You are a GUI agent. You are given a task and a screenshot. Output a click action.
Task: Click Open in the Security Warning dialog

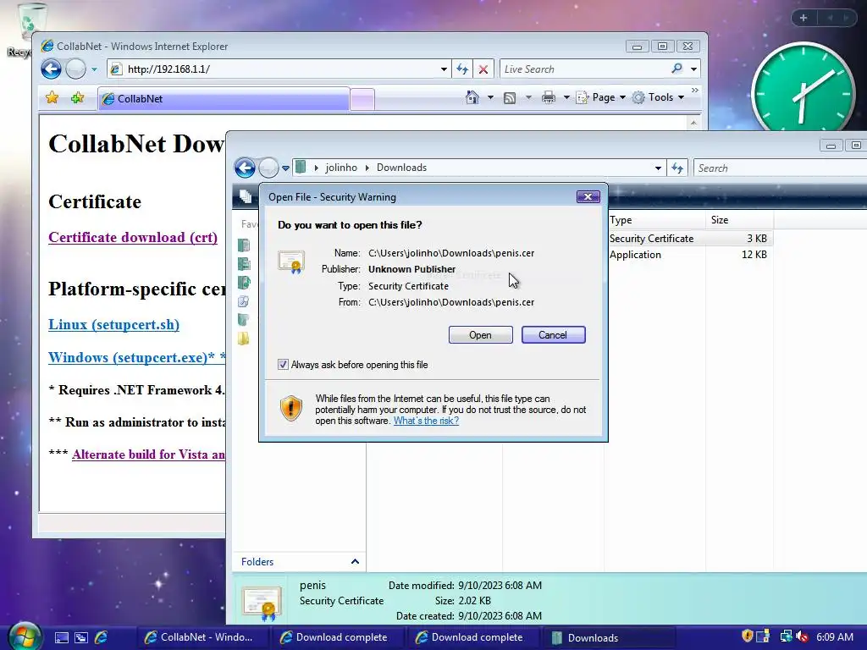[481, 335]
